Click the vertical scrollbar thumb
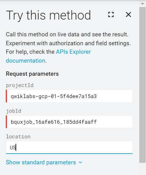Viewport: 146px width, 175px height. click(142, 85)
